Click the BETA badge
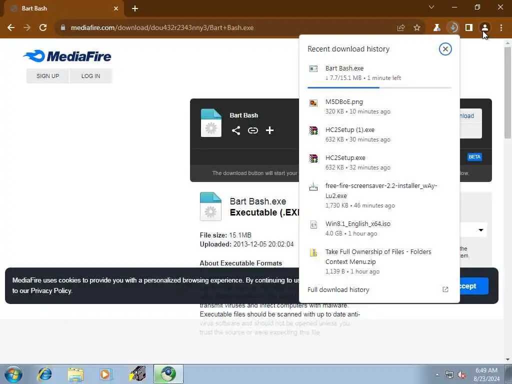Viewport: 512px width, 384px height. click(474, 157)
